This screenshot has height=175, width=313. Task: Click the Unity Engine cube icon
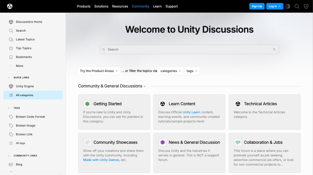[x=11, y=86]
